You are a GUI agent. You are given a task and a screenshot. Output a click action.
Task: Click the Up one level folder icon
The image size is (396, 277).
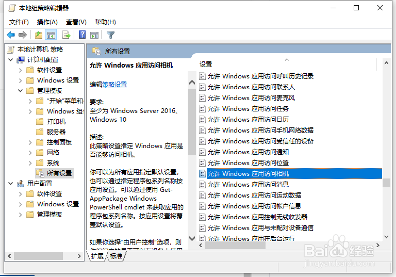39,35
